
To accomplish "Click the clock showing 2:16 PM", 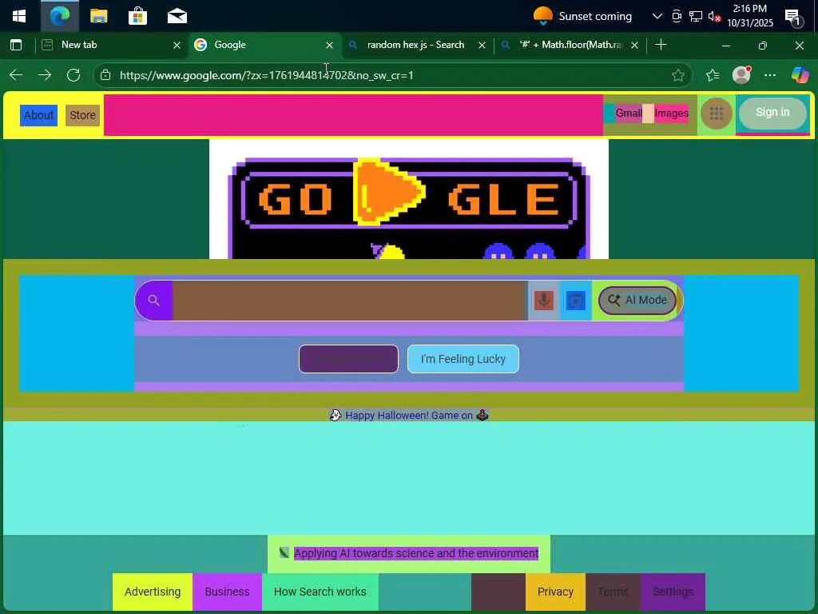I will pos(749,16).
